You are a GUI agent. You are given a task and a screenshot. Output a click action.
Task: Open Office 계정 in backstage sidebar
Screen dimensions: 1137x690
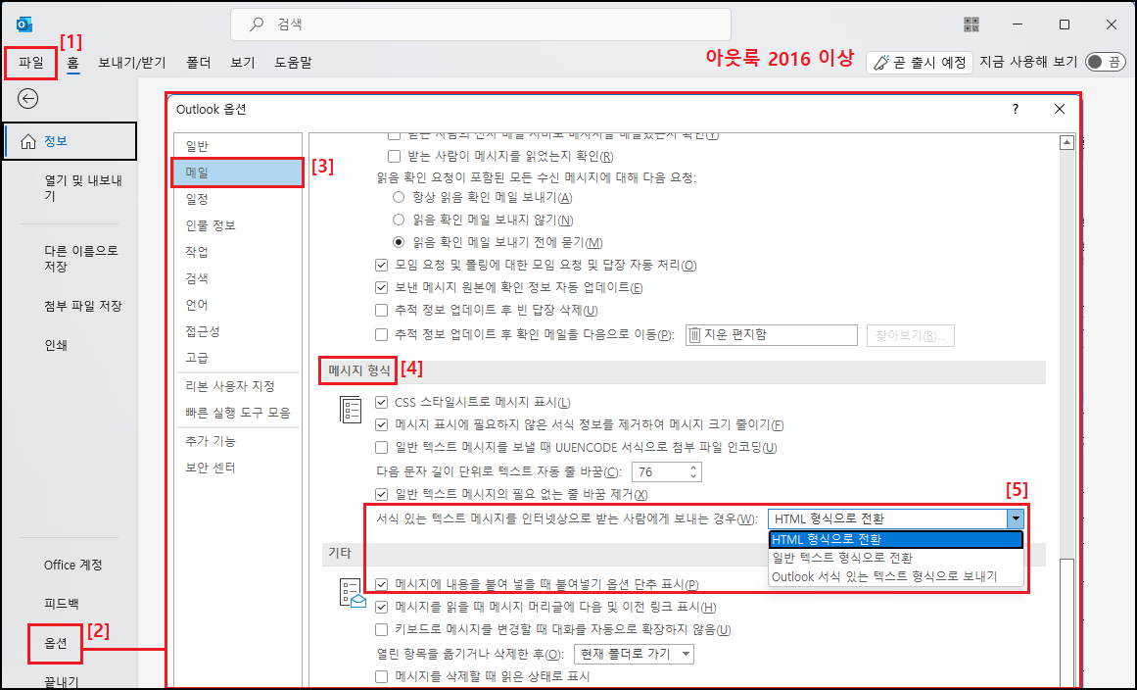(72, 566)
